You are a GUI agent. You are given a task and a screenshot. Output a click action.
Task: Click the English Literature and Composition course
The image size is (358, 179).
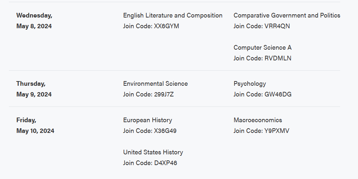point(173,15)
